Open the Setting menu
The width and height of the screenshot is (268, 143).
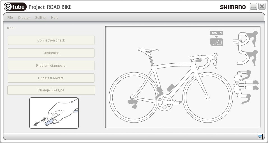[x=40, y=18]
